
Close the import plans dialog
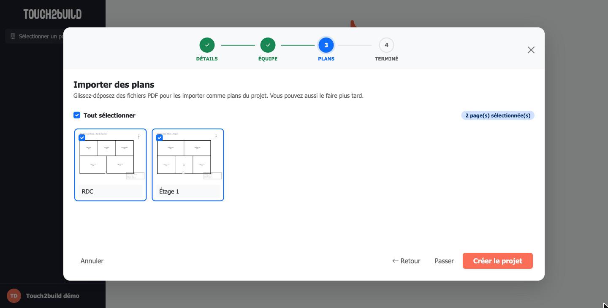pyautogui.click(x=531, y=50)
